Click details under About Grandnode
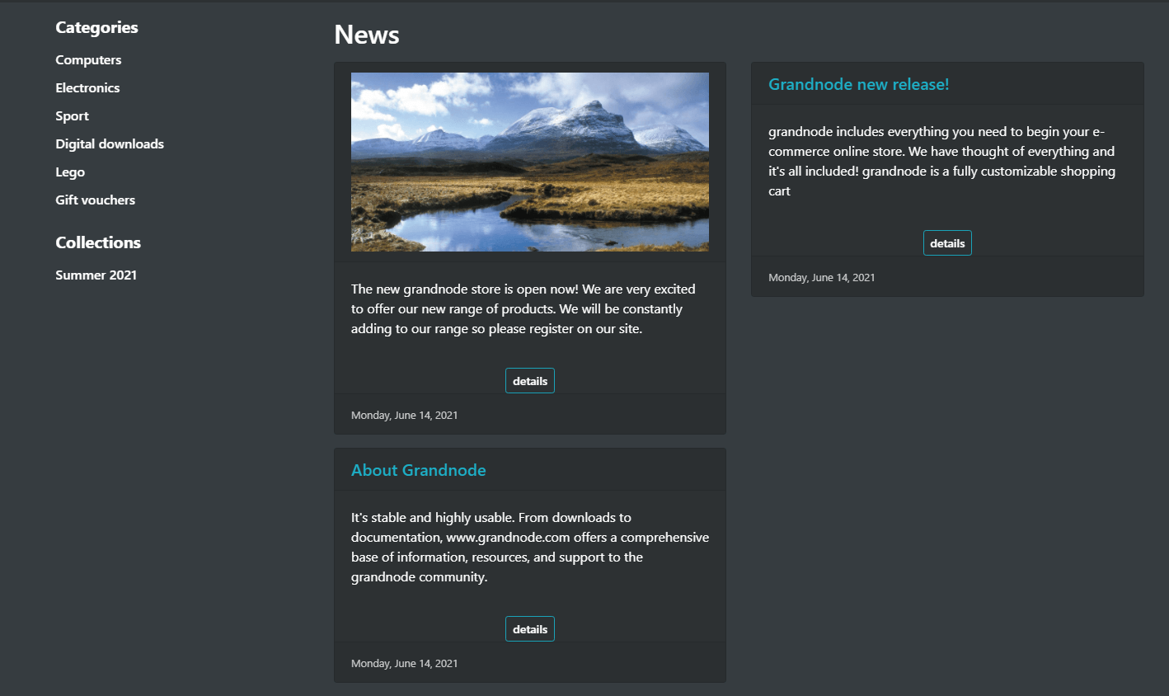This screenshot has width=1169, height=696. click(x=530, y=629)
